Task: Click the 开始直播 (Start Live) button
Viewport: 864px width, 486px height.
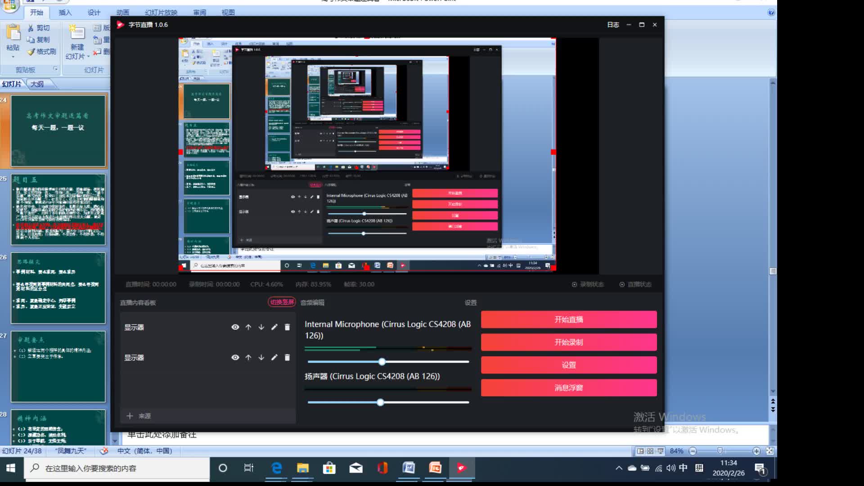Action: 568,319
